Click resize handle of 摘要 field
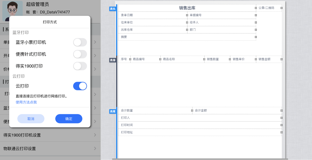This screenshot has height=160, width=312. (256, 37)
